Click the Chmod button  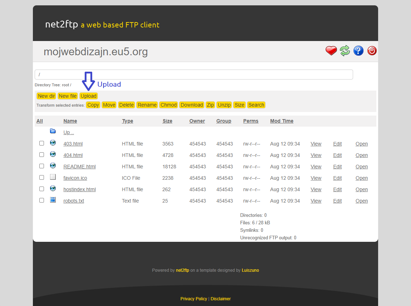coord(169,105)
